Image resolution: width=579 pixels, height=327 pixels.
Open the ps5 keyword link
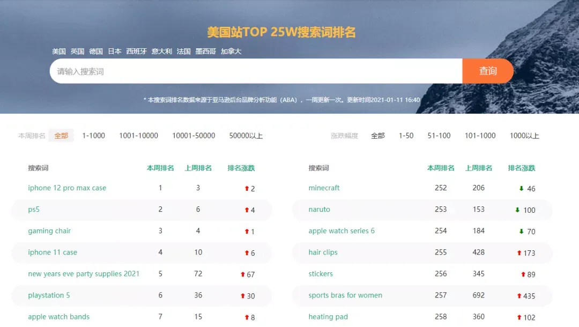pos(34,209)
